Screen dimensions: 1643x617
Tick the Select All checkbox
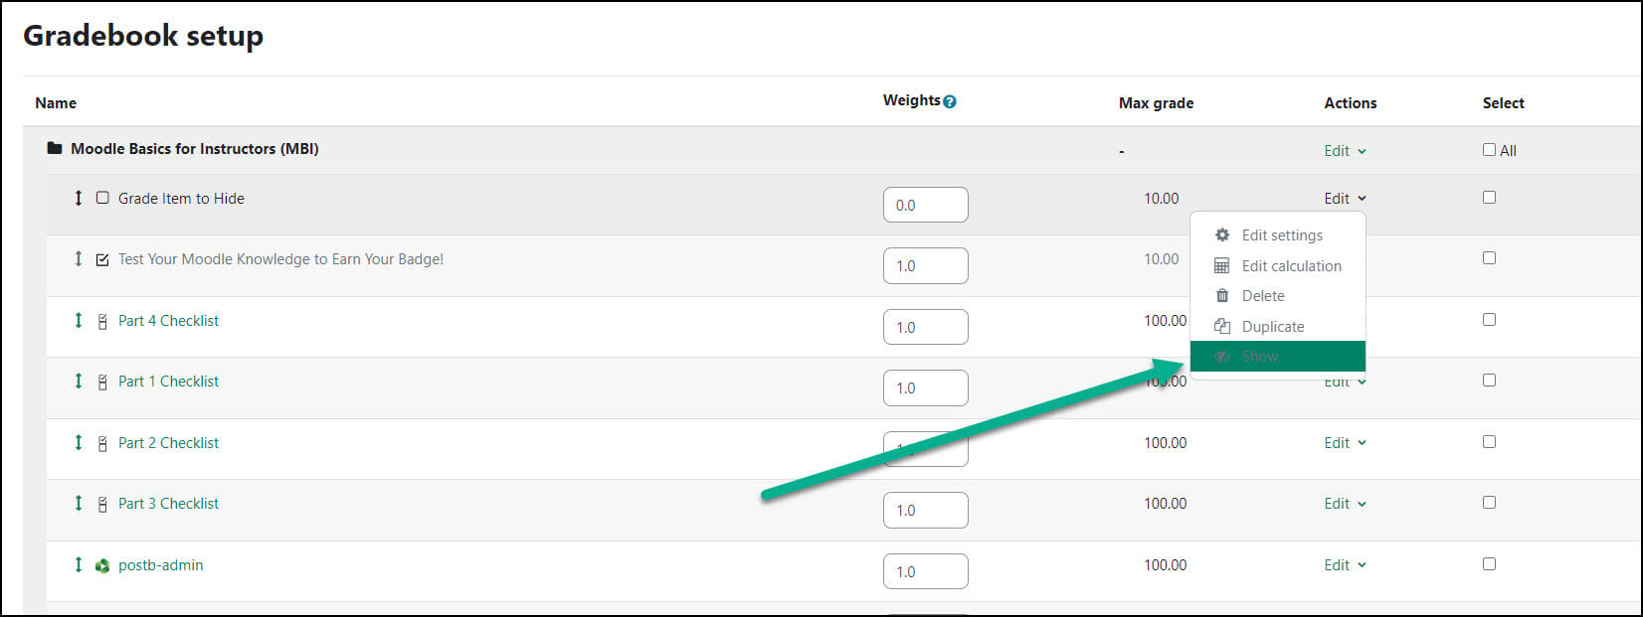click(1489, 150)
